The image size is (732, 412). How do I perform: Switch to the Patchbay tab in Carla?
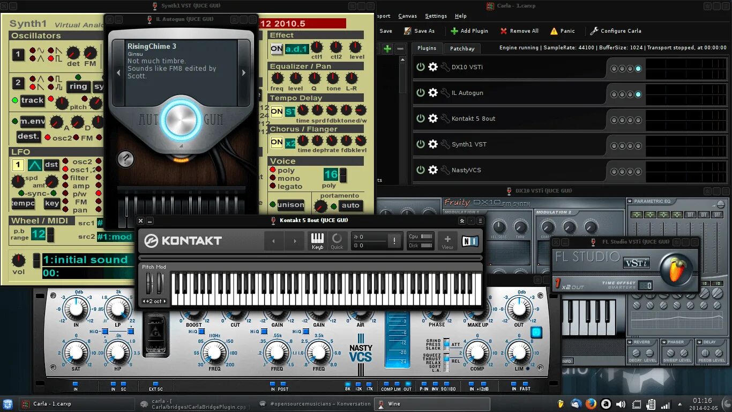[462, 48]
